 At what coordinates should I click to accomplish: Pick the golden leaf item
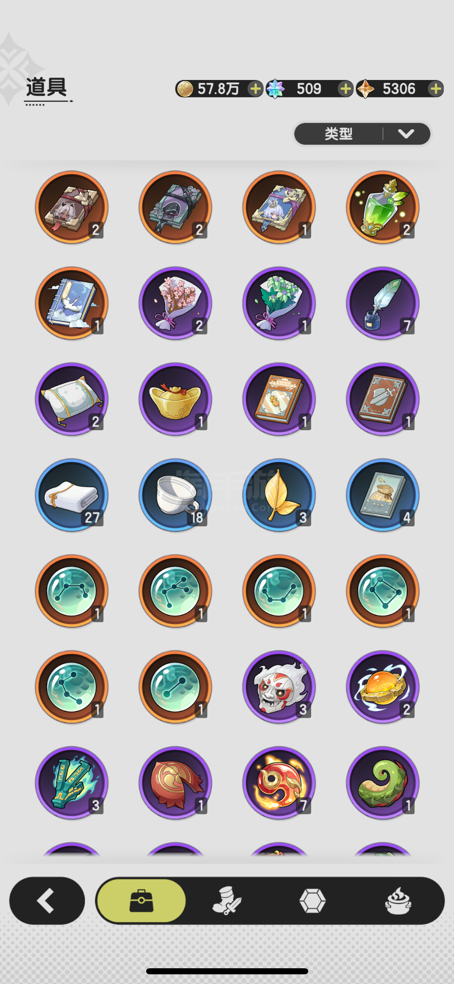click(279, 495)
